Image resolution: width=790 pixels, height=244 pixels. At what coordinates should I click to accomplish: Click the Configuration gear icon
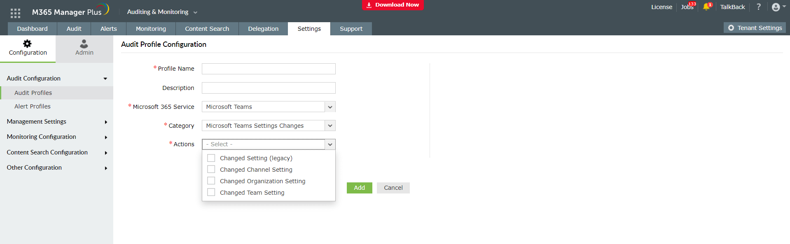pyautogui.click(x=27, y=44)
